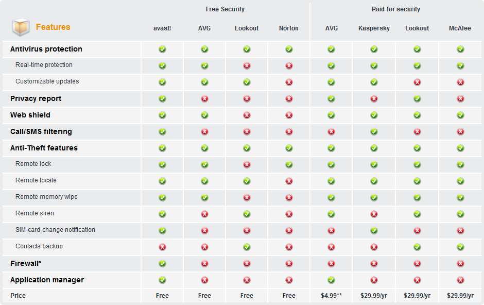Click the McAfee $29.99/yr price cell
Image resolution: width=484 pixels, height=305 pixels.
point(460,296)
